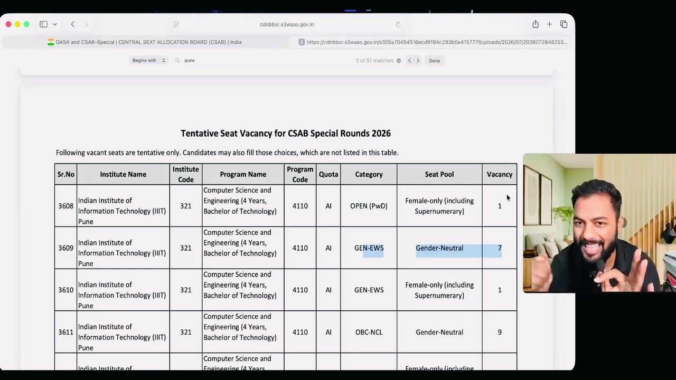
Task: Click the 'Quota' column header
Action: coord(328,174)
